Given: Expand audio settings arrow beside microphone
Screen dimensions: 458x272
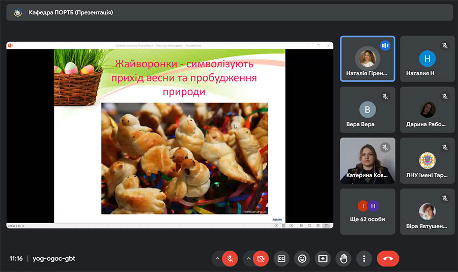Looking at the screenshot, I should tap(217, 259).
